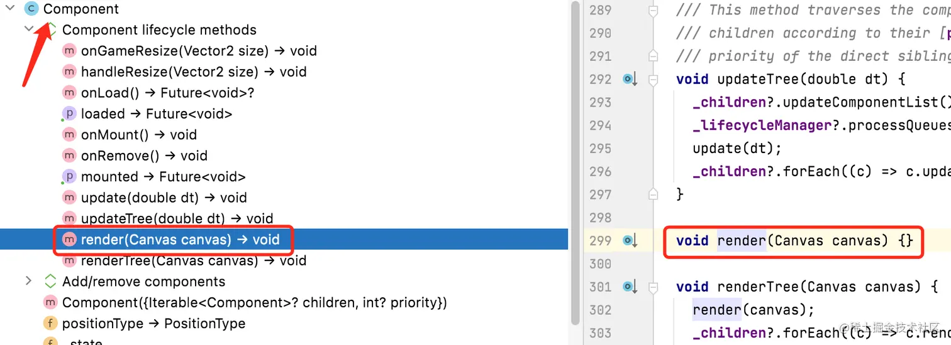Image resolution: width=951 pixels, height=345 pixels.
Task: Click method icon beside onGameResize
Action: tap(69, 51)
